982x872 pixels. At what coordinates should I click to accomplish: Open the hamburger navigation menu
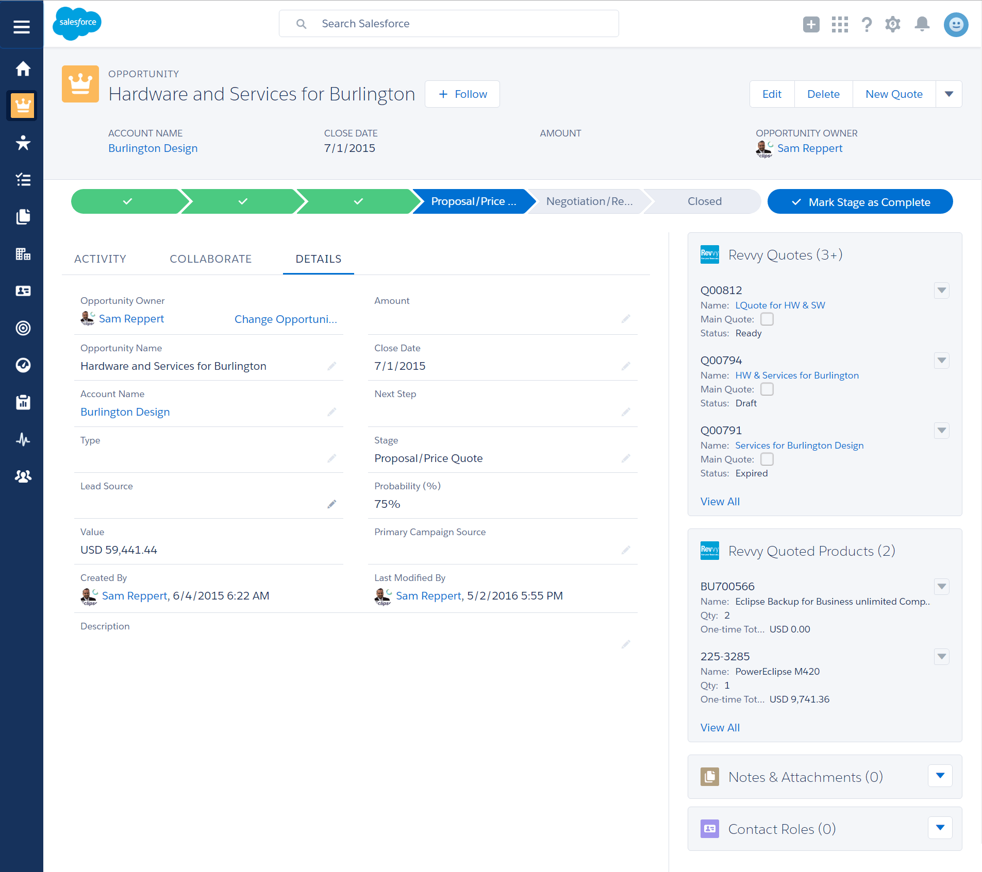(x=22, y=27)
